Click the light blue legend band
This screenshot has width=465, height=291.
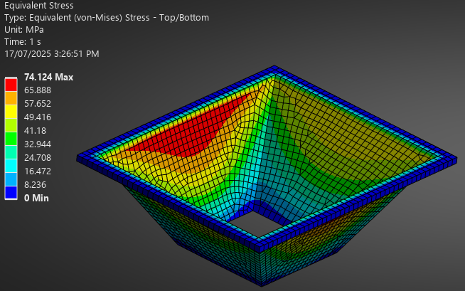pos(11,179)
